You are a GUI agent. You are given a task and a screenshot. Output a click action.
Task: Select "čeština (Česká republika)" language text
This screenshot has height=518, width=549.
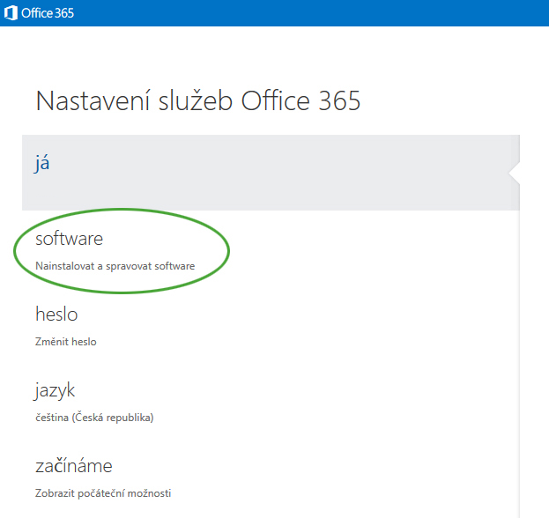(94, 417)
